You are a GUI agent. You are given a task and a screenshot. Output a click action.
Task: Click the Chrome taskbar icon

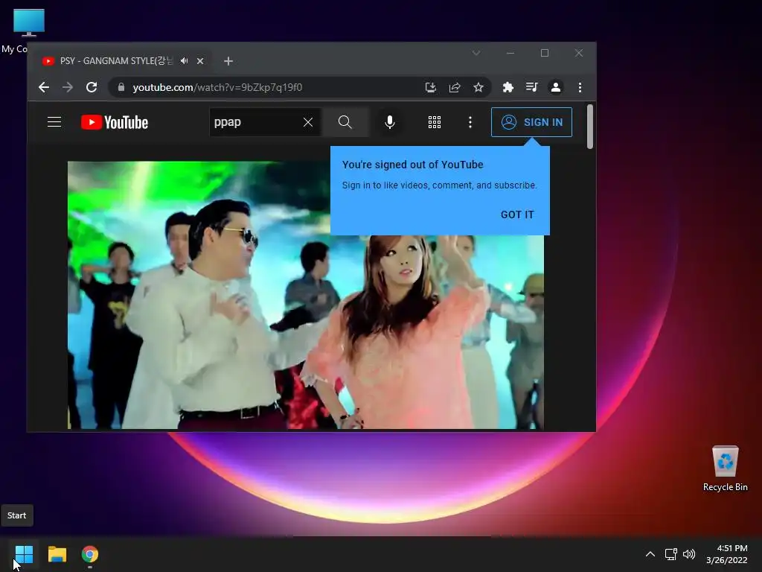pyautogui.click(x=90, y=554)
